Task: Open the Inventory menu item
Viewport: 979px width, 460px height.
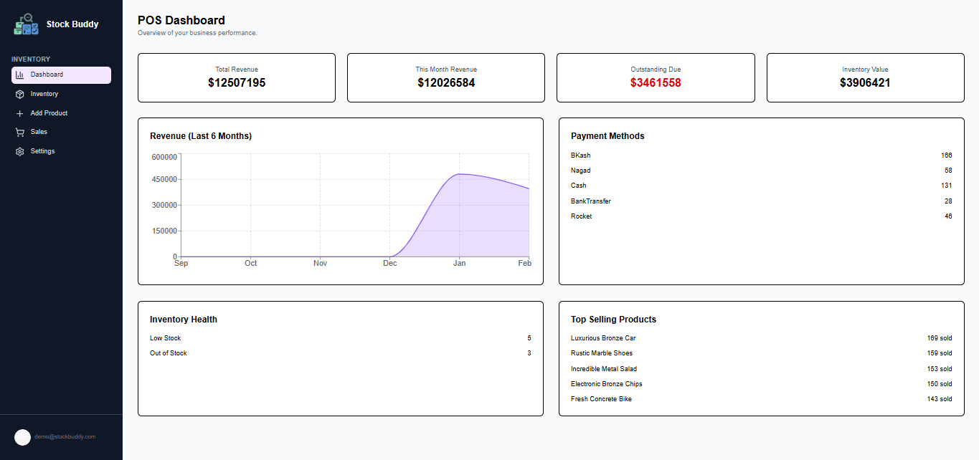Action: tap(44, 94)
